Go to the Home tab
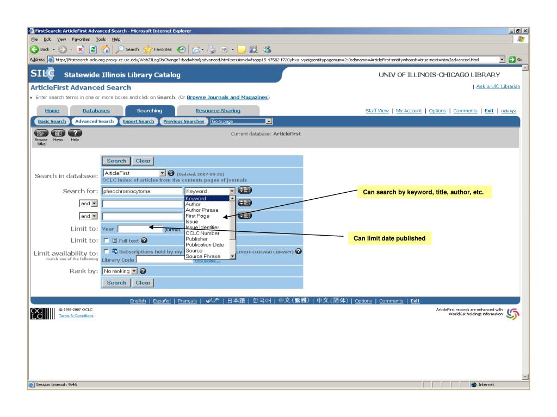Viewport: 557px width, 417px height. 52,111
